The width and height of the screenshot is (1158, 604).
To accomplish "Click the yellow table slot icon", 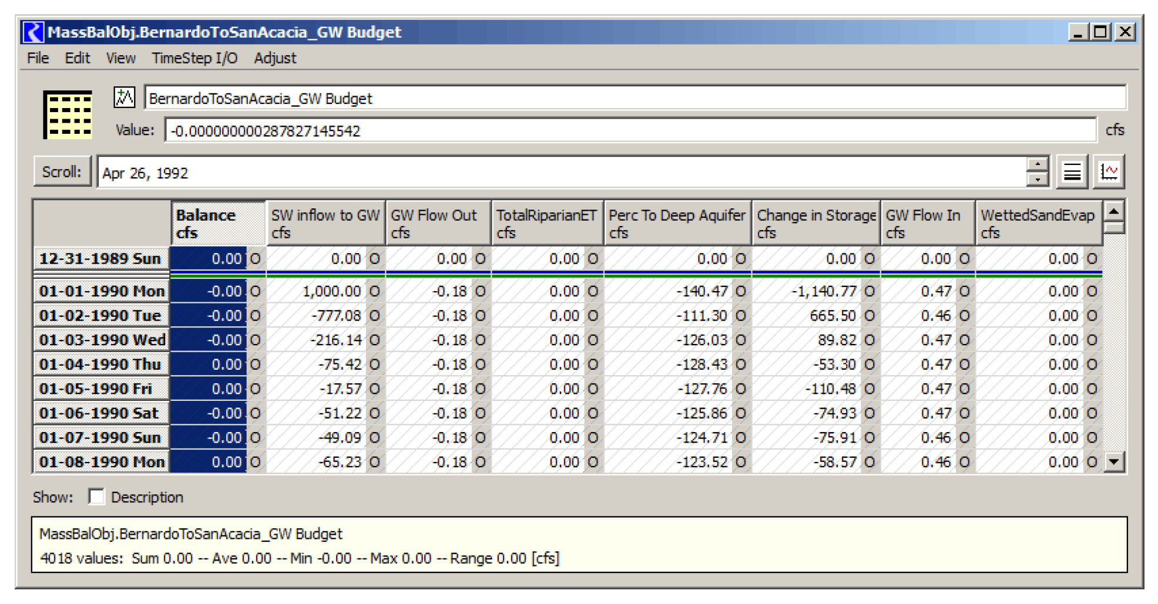I will (x=68, y=114).
